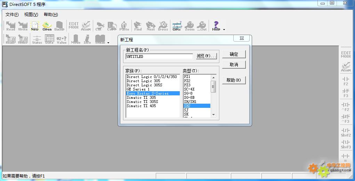Click the purple Help question icon
This screenshot has width=355, height=181.
pos(216,26)
